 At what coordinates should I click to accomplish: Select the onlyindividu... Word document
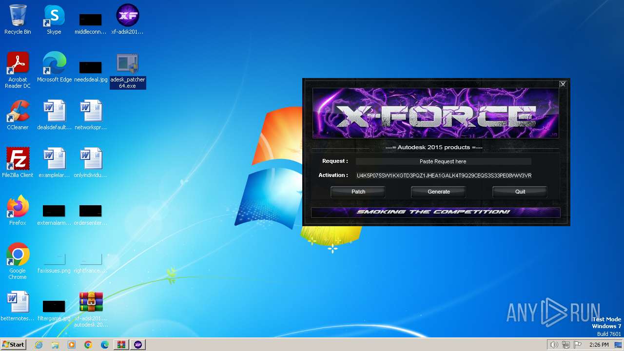[x=91, y=163]
